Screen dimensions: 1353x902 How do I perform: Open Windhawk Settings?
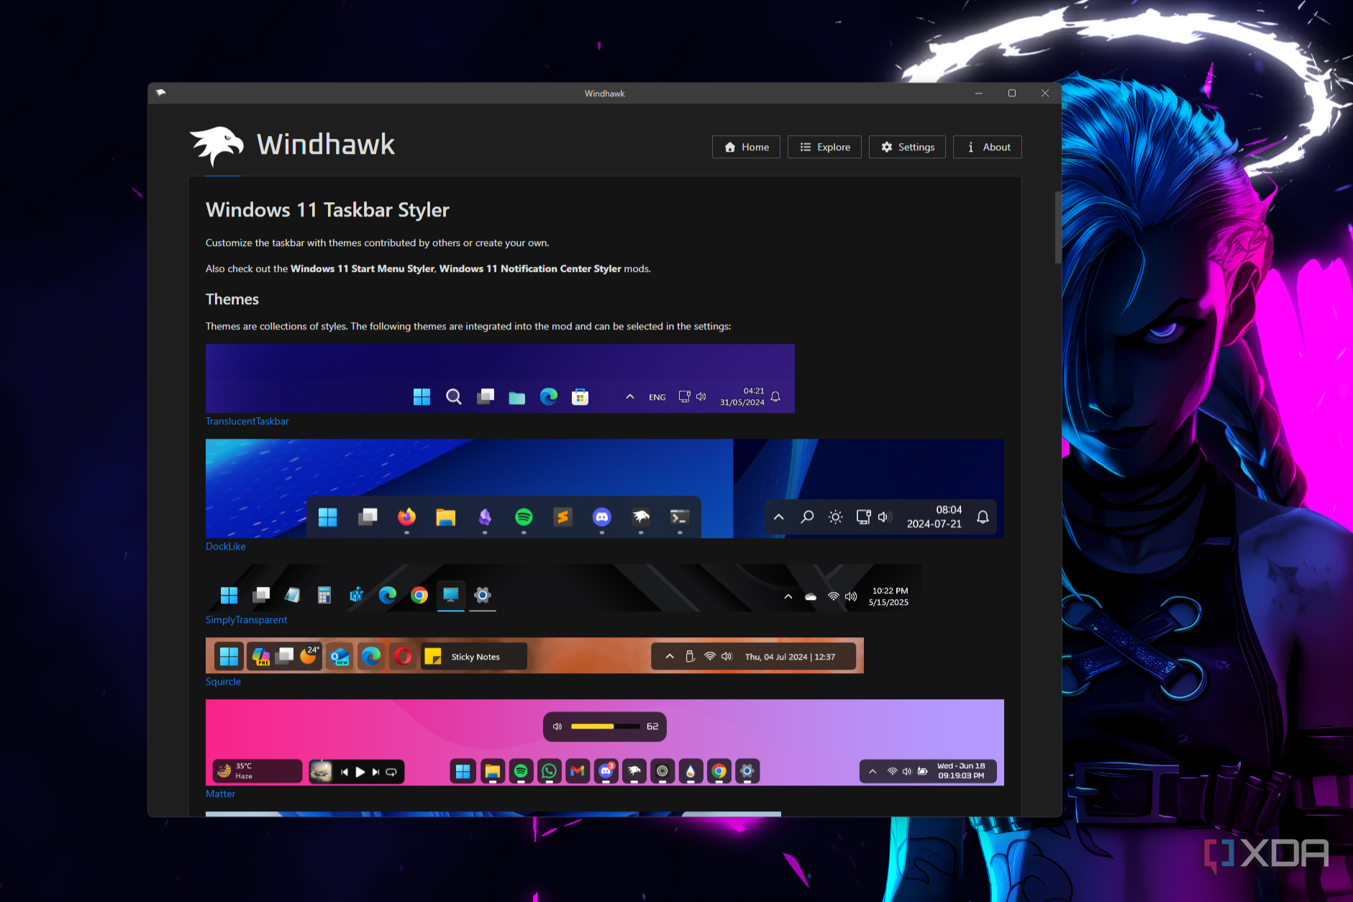point(907,147)
